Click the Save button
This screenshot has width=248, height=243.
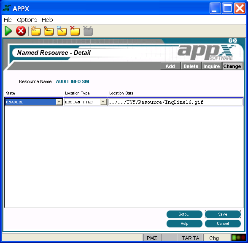point(223,214)
